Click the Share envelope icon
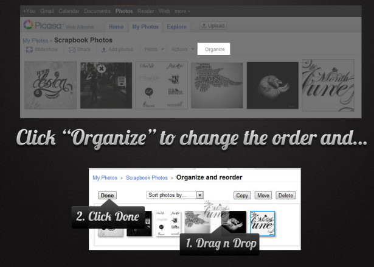This screenshot has height=267, width=374. (x=72, y=50)
